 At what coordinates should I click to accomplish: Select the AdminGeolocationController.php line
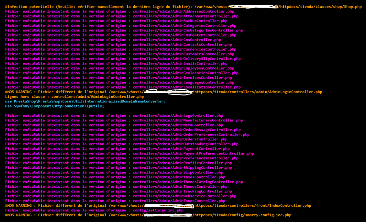(x=122, y=73)
